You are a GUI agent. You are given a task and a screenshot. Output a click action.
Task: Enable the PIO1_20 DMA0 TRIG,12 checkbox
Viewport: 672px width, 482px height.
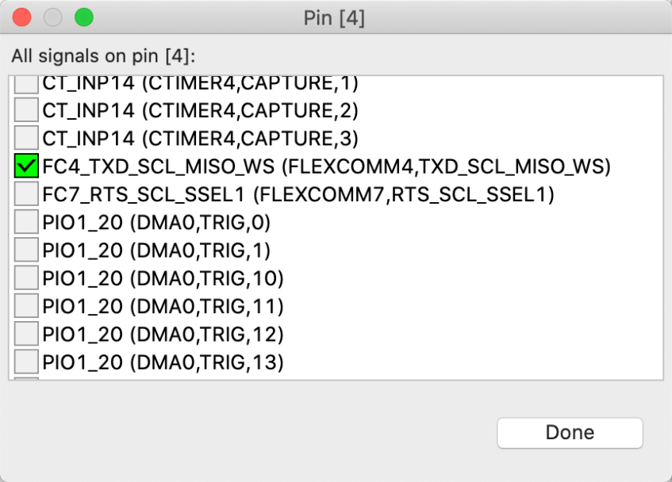click(x=26, y=335)
